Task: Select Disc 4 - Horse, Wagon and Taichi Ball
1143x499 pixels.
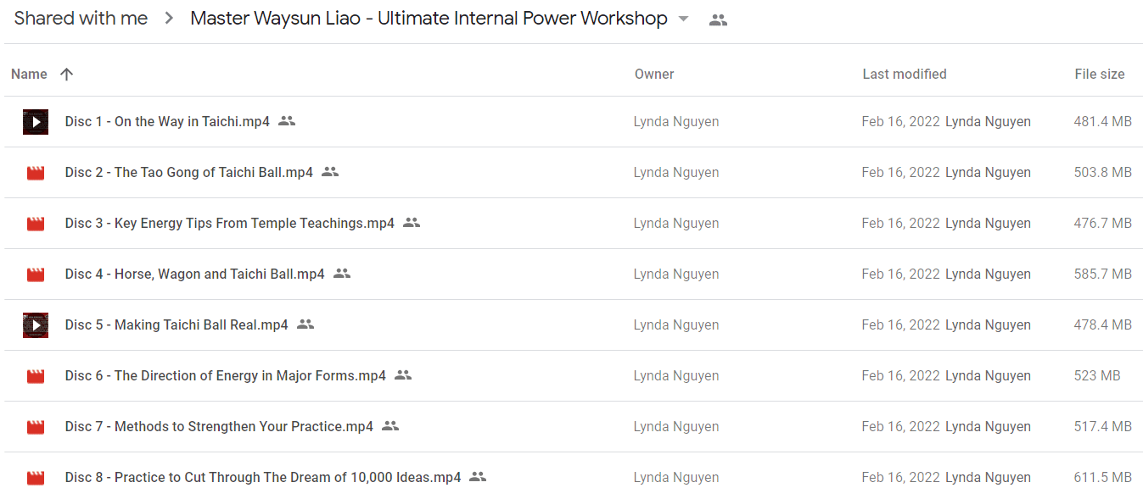Action: click(x=572, y=274)
